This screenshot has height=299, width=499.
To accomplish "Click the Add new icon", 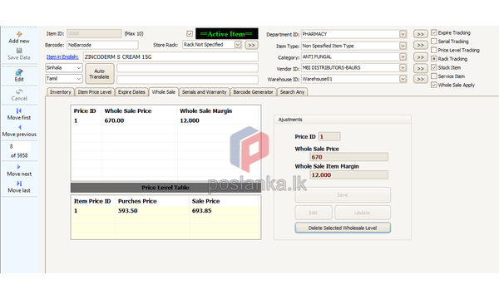I will point(19,34).
